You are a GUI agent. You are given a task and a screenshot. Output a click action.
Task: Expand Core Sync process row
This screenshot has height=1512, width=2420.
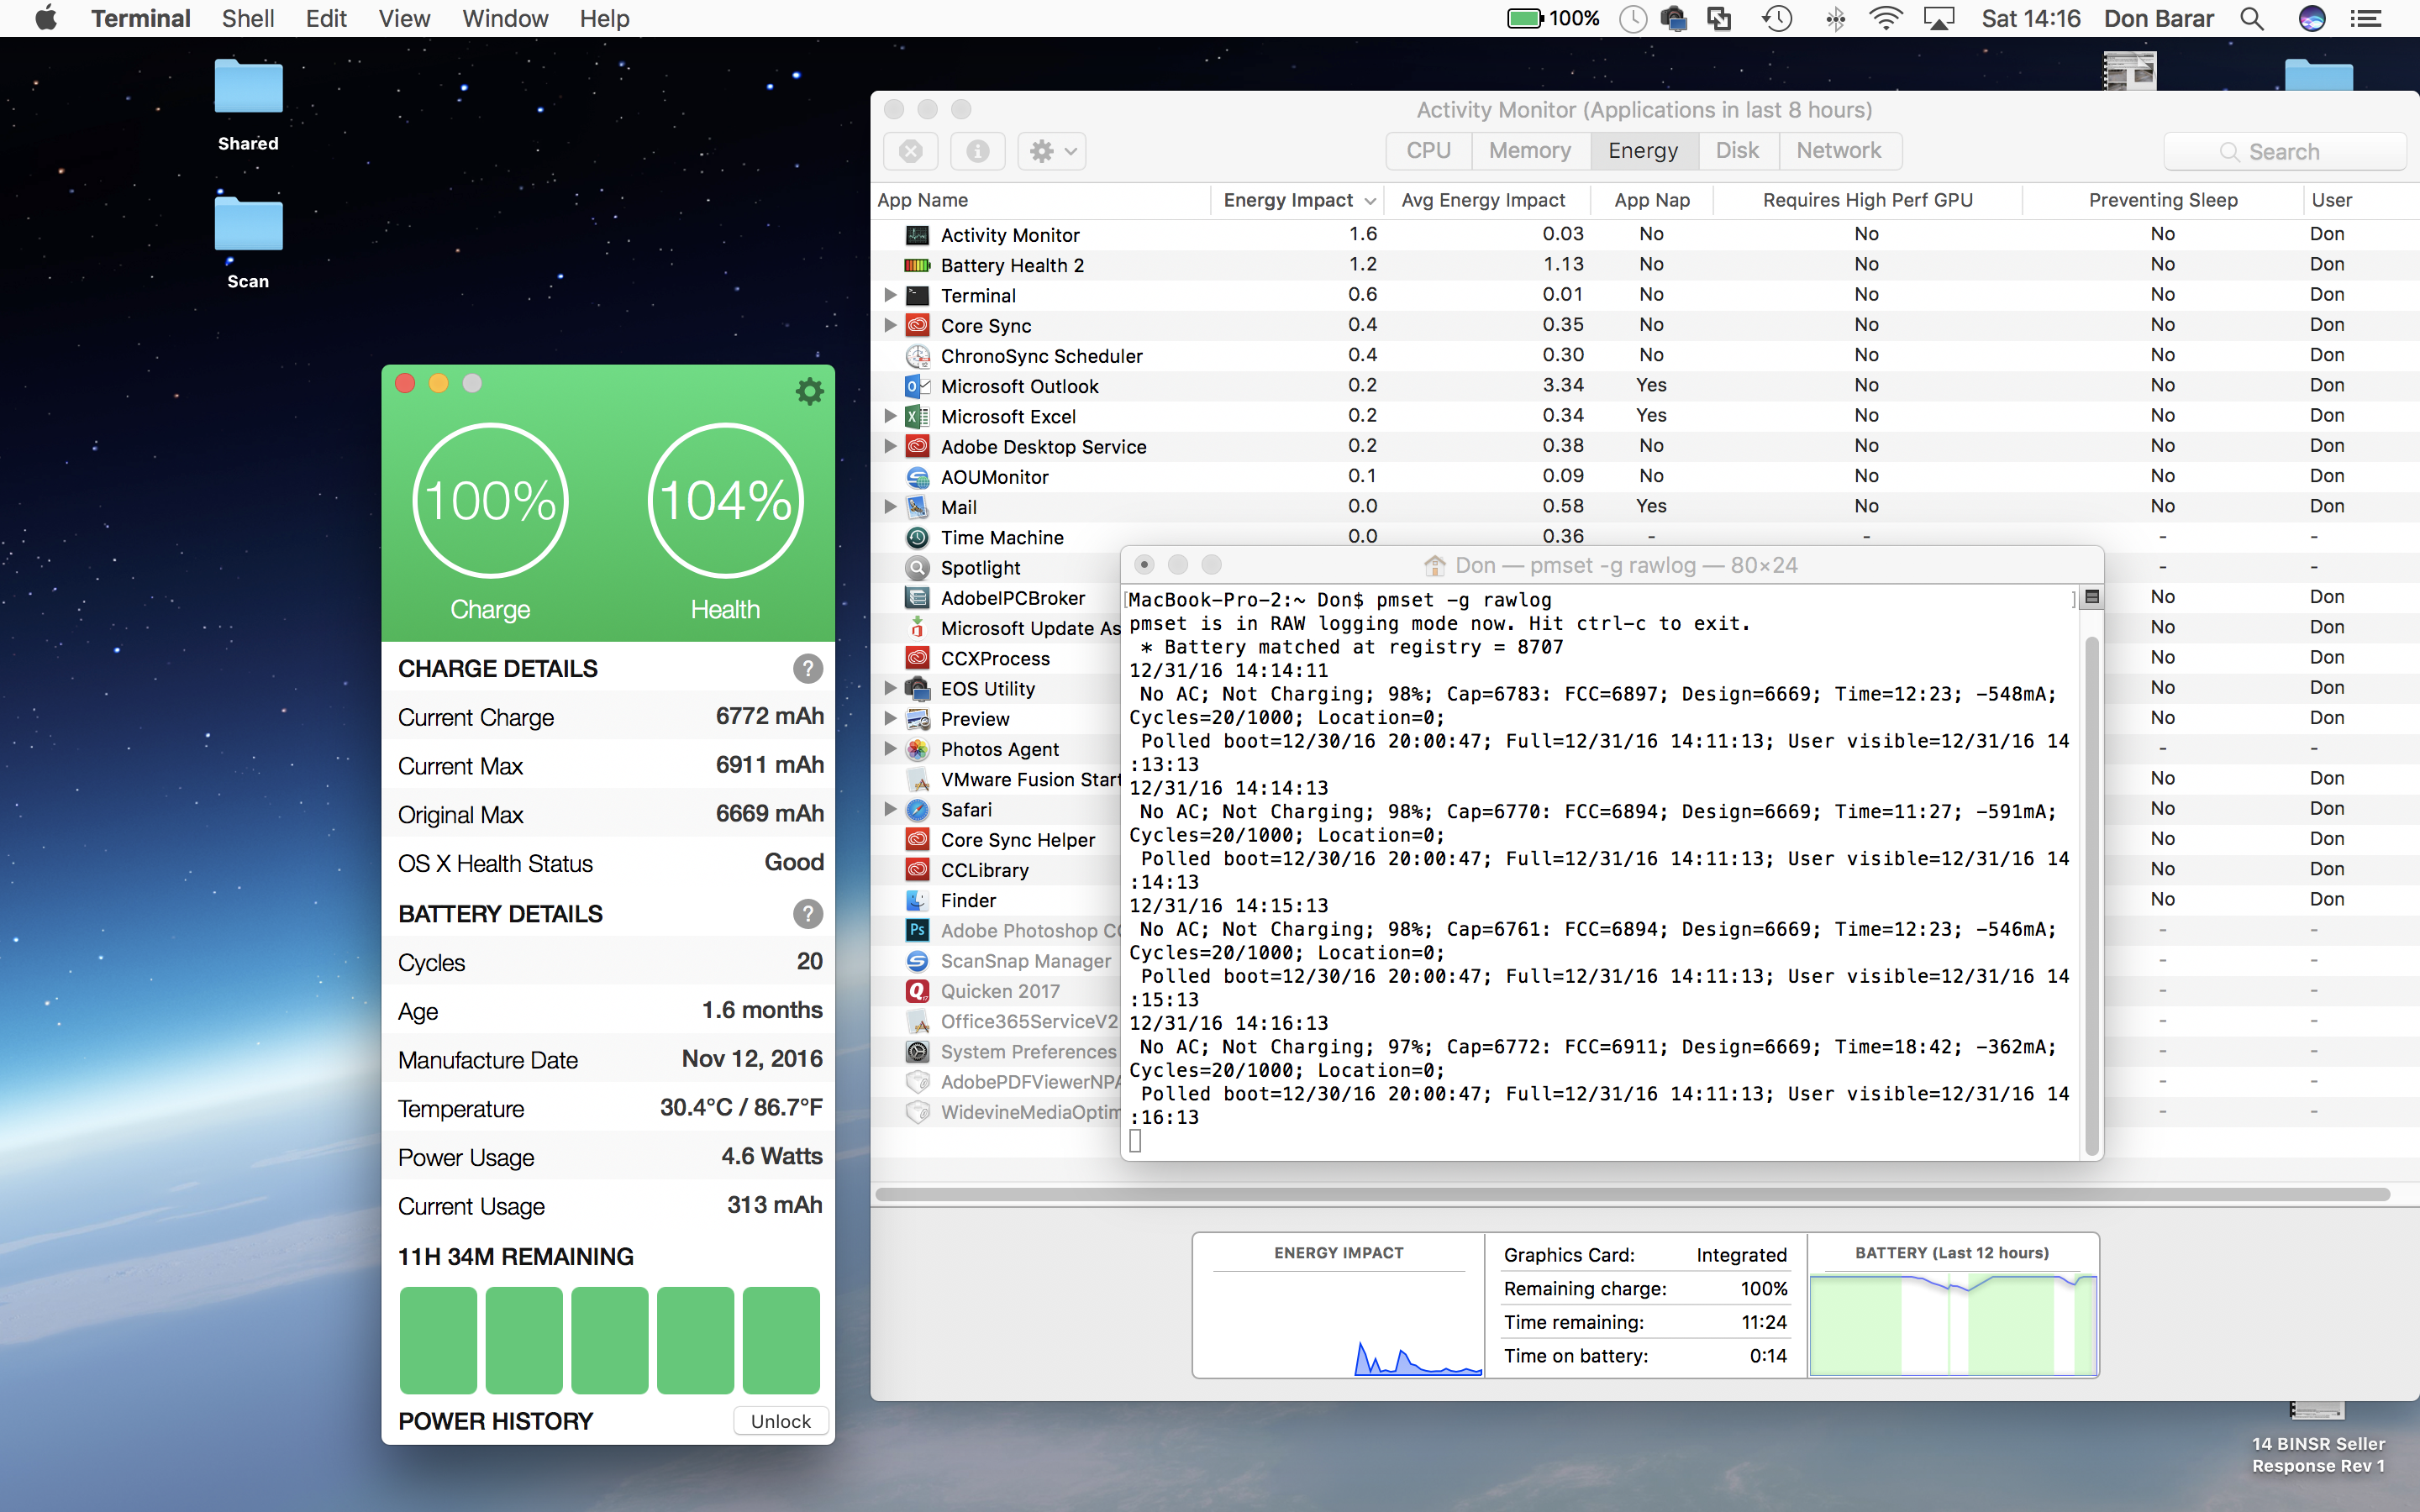(x=889, y=325)
